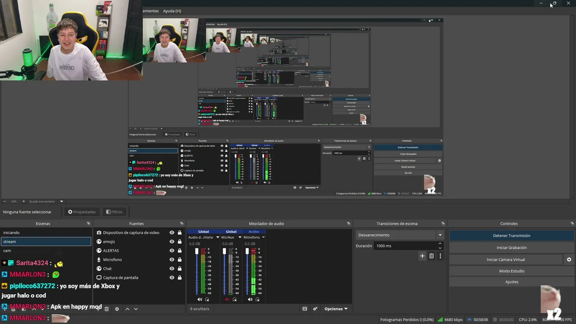
Task: Move source down in Fuentes list
Action: (x=136, y=309)
